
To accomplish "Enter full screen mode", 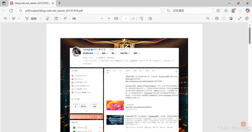I will 240,19.
